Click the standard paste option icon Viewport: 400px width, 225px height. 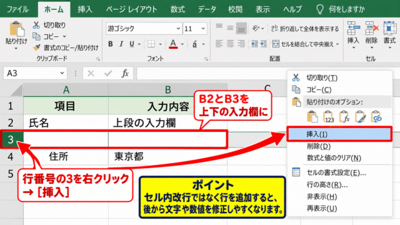(312, 117)
